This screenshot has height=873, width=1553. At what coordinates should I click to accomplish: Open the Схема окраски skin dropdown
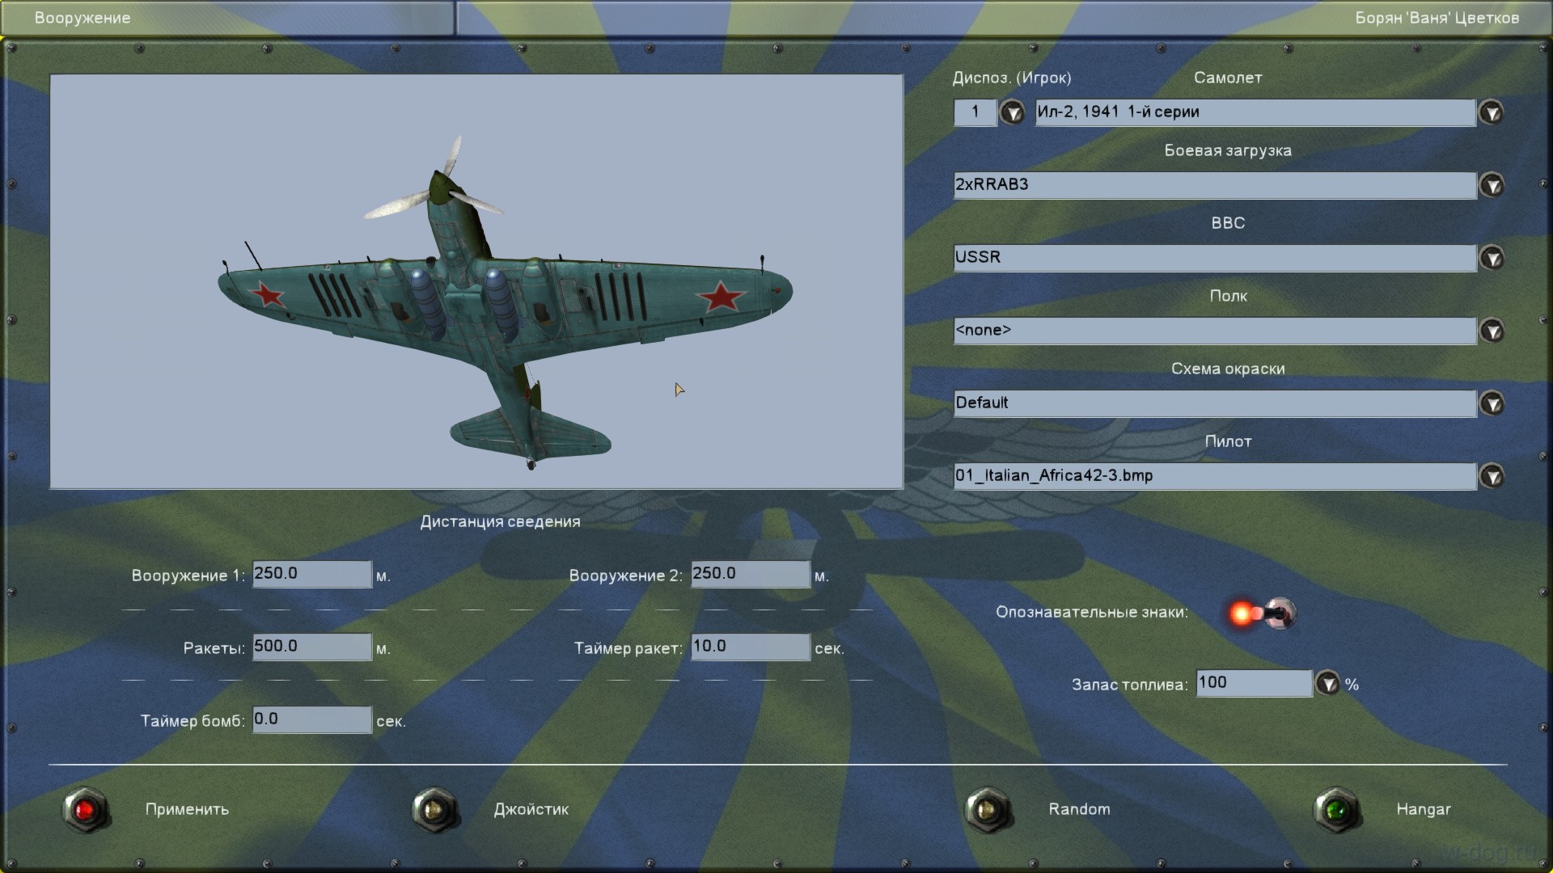(x=1492, y=403)
